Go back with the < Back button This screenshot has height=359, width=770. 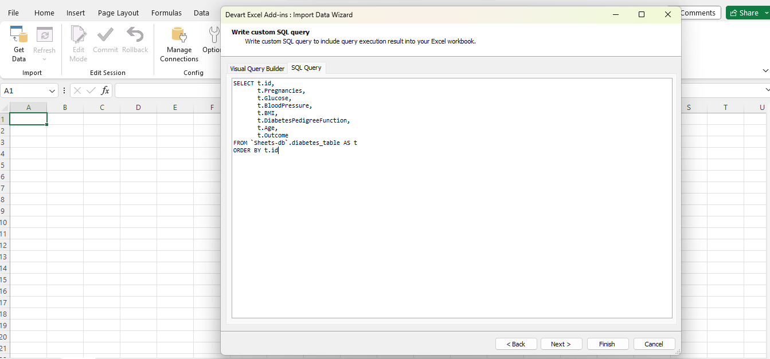click(x=516, y=344)
